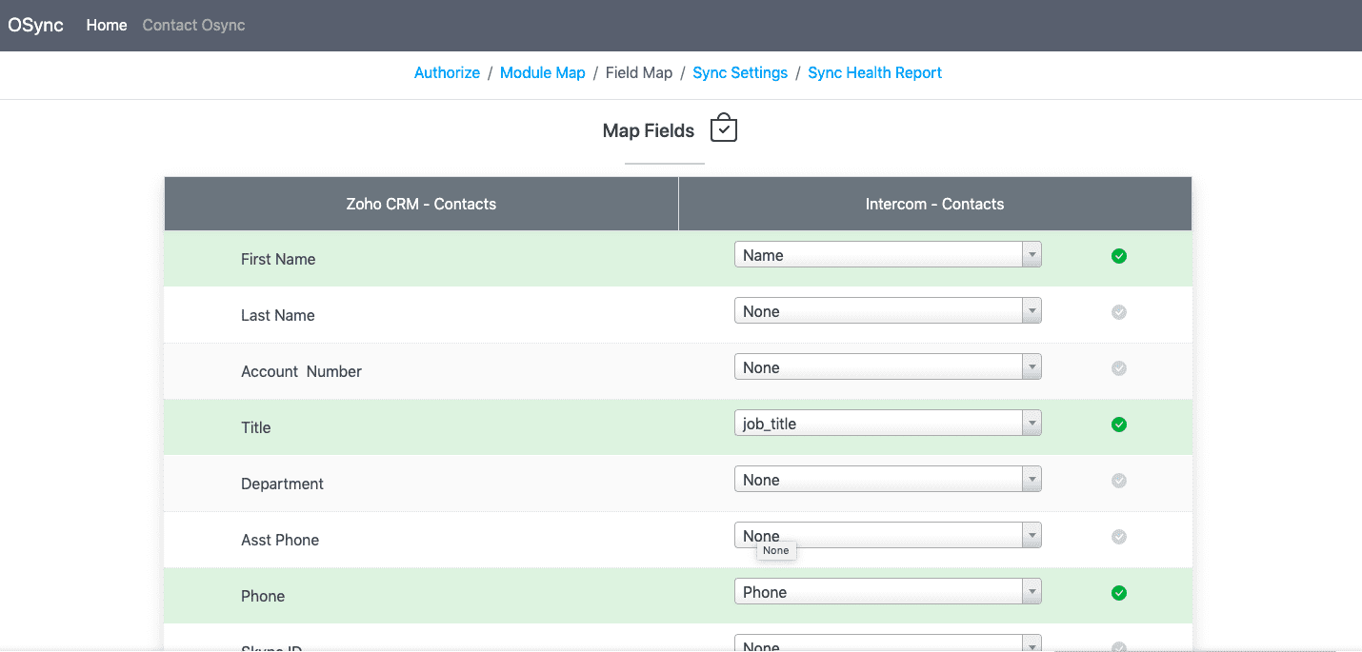Click the Asst Phone field label
Viewport: 1362px width, 652px height.
280,540
